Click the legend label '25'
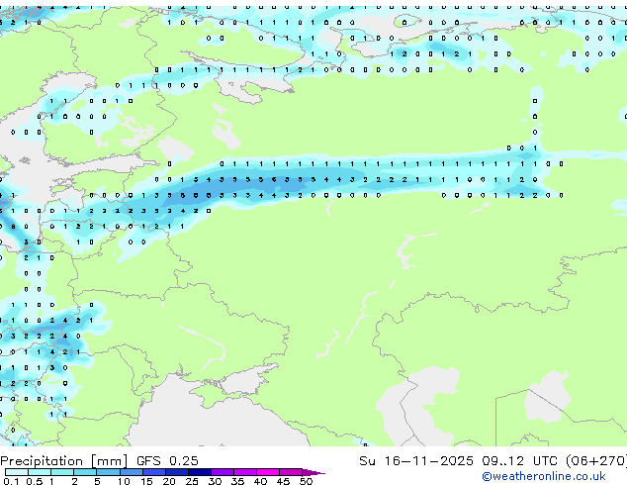The width and height of the screenshot is (627, 485). (x=192, y=481)
